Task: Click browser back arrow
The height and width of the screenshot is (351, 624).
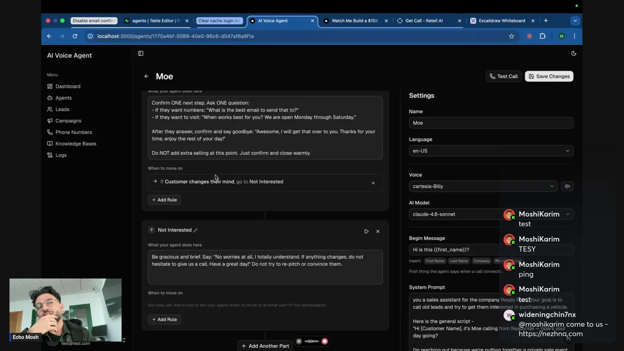Action: coord(49,36)
